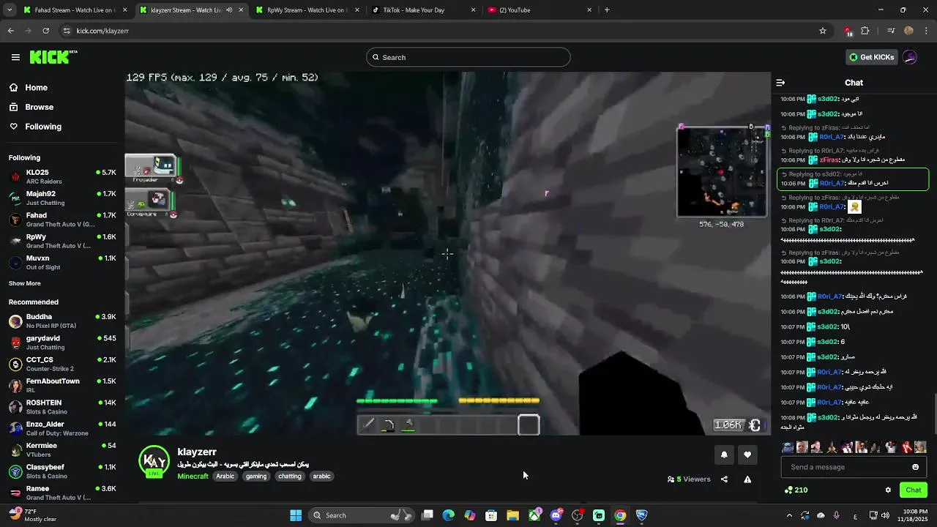Open KLO25 followed channel
This screenshot has height=527, width=937.
[x=62, y=176]
